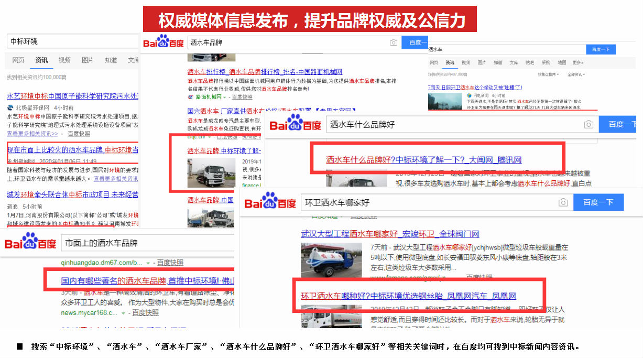This screenshot has height=358, width=643.
Task: Open 城发环境牵头联合体中标市政项目 news link
Action: click(73, 194)
